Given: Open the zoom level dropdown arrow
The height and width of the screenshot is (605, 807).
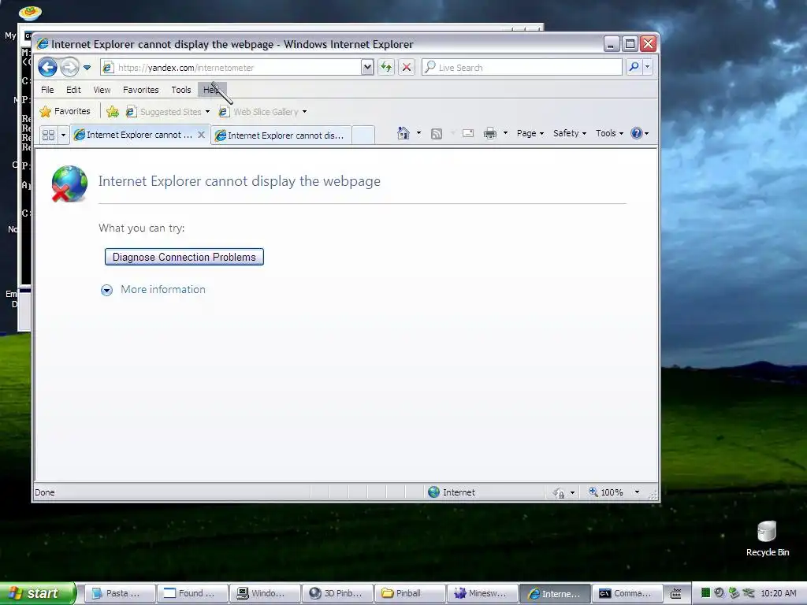Looking at the screenshot, I should [637, 492].
